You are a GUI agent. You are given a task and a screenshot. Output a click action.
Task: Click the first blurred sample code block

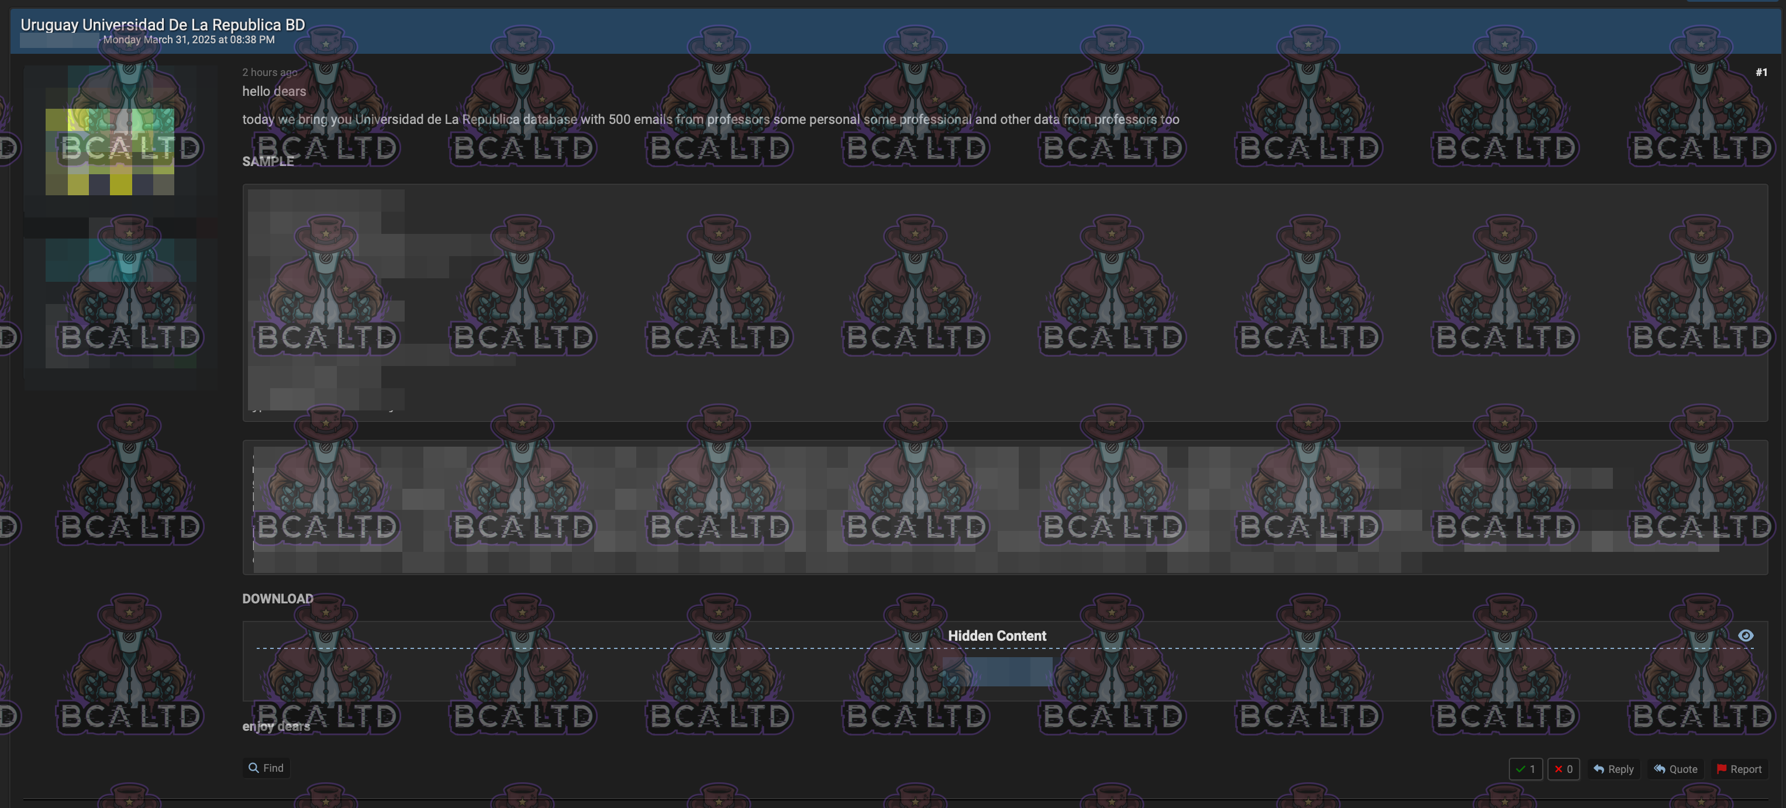click(x=1005, y=303)
